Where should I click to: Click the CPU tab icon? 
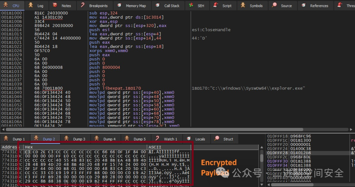6,5
